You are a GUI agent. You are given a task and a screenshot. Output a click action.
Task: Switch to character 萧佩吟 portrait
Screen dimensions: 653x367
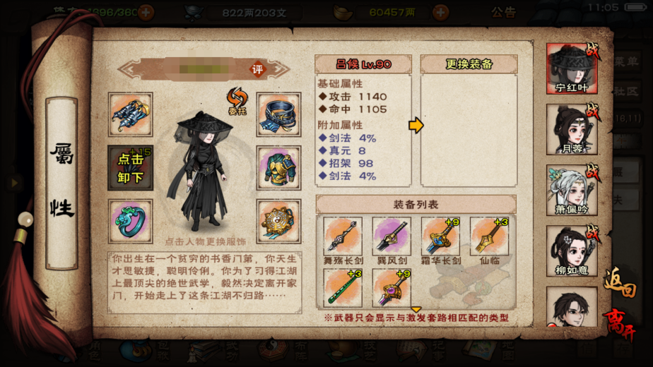[572, 190]
